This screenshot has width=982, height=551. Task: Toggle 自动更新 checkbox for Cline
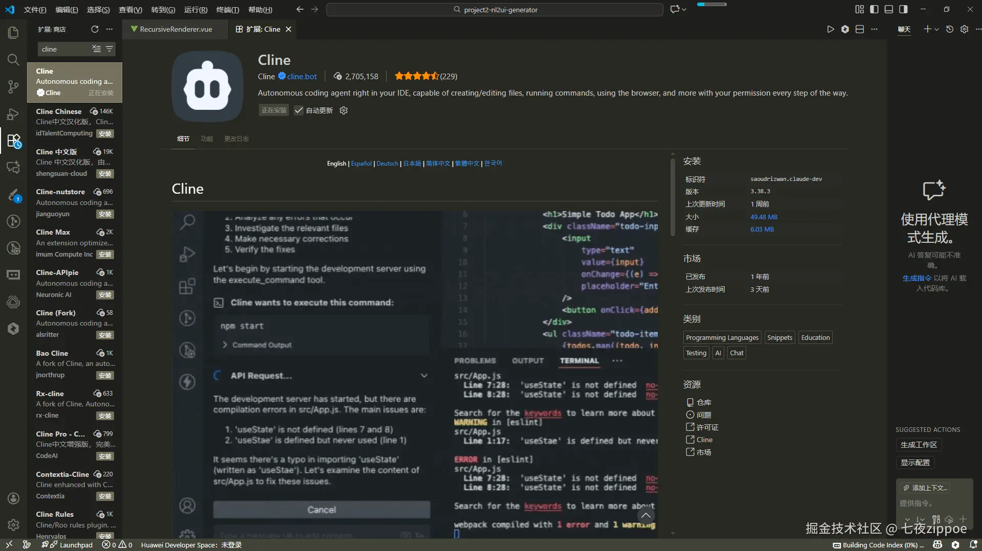(x=299, y=110)
